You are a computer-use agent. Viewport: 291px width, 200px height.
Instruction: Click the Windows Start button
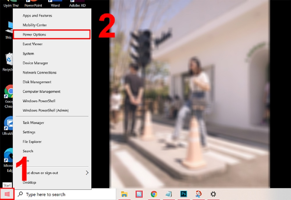pyautogui.click(x=7, y=194)
